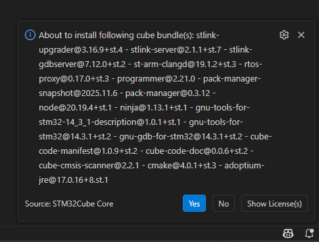Click the blue info icon in notification
Screen dimensions: 319x242
pyautogui.click(x=30, y=35)
